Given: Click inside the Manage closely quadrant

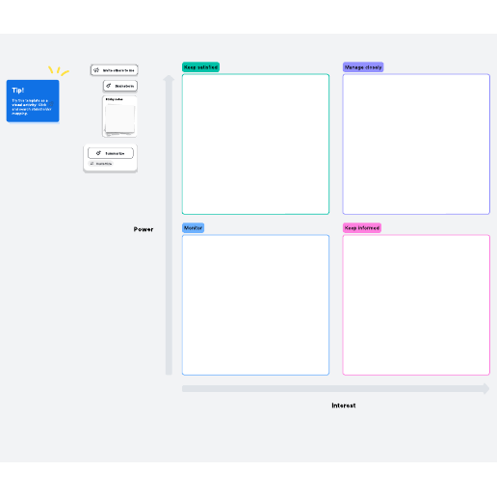Looking at the screenshot, I should [416, 144].
